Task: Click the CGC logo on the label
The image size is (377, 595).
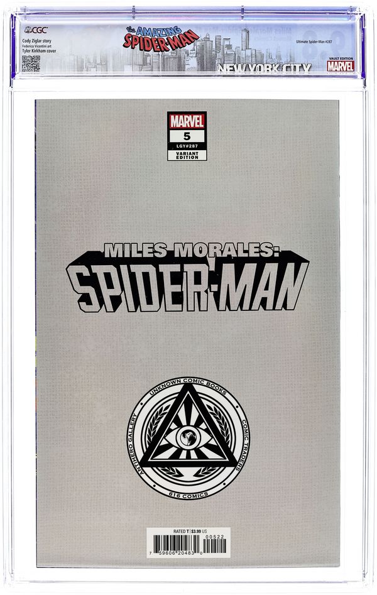Action: pyautogui.click(x=36, y=30)
